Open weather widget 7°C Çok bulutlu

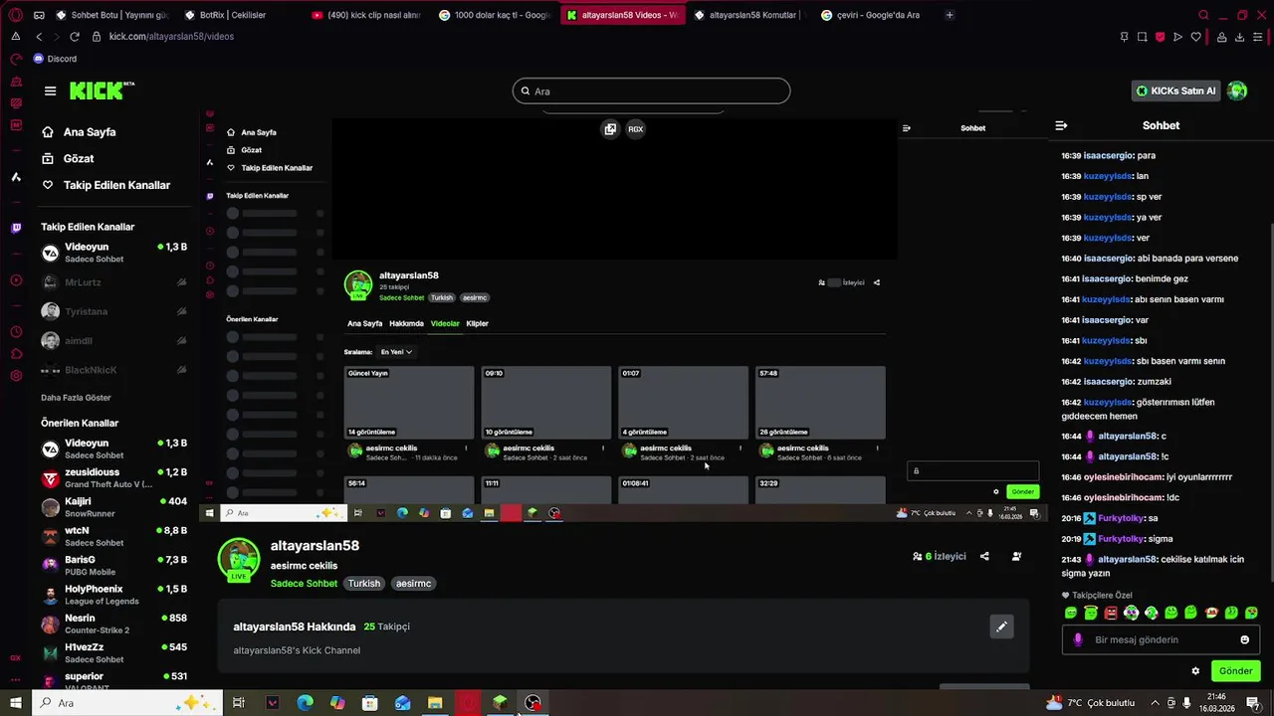point(1089,703)
